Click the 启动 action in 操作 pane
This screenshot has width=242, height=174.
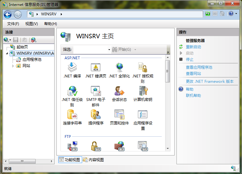click(x=190, y=53)
